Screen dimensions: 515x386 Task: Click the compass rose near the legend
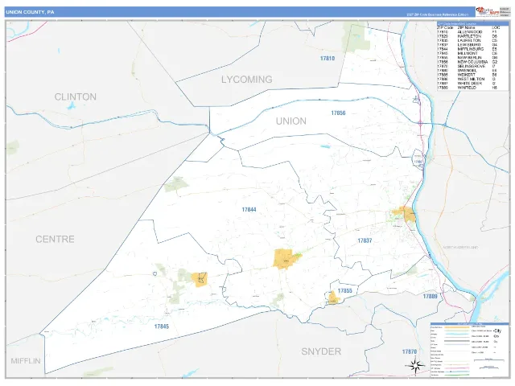415,366
